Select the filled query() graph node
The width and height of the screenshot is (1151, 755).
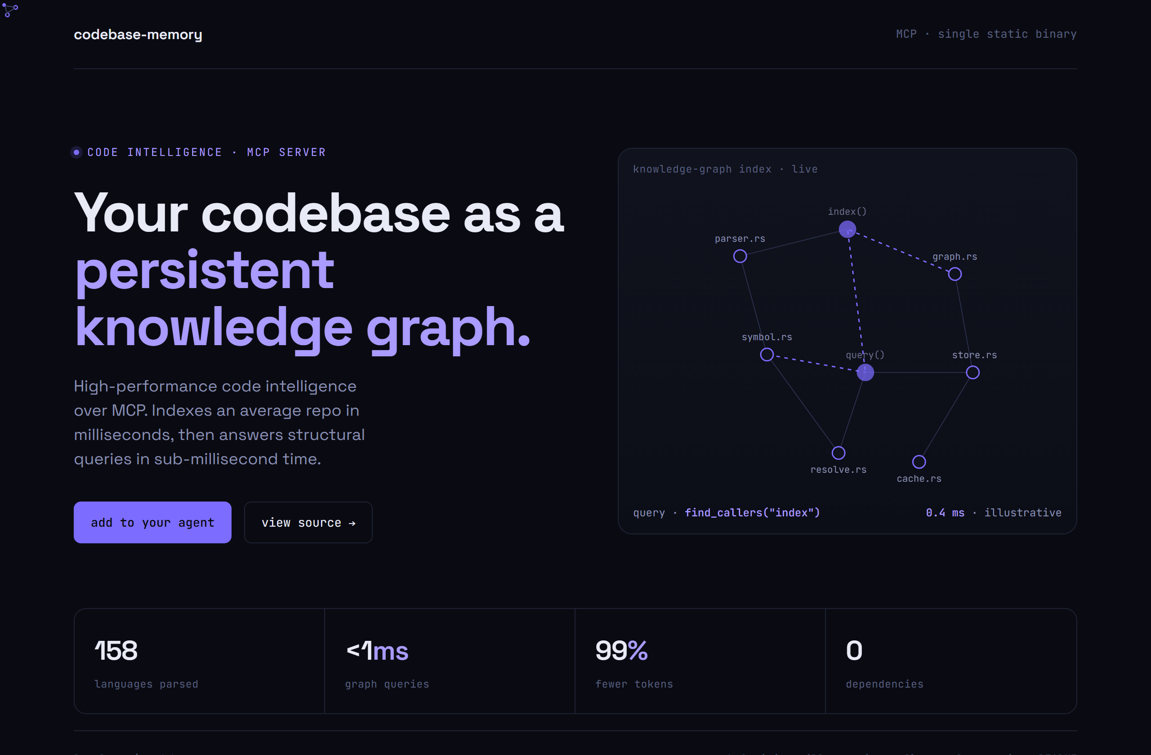(x=865, y=372)
